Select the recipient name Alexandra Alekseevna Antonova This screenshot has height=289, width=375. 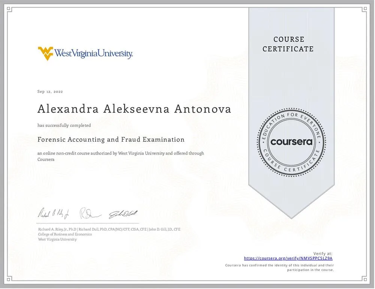(134, 109)
